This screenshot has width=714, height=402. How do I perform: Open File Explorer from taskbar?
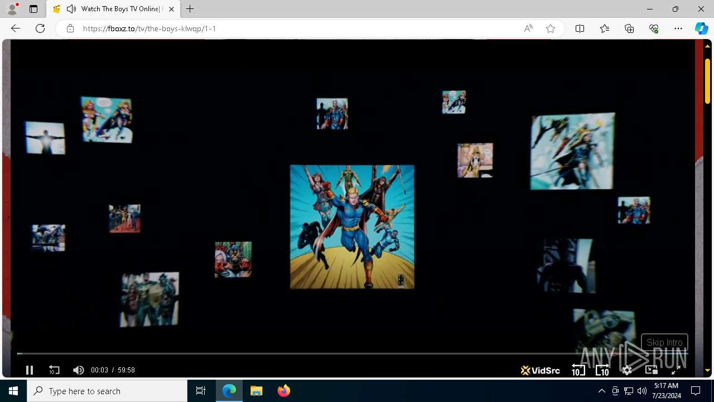click(x=257, y=391)
